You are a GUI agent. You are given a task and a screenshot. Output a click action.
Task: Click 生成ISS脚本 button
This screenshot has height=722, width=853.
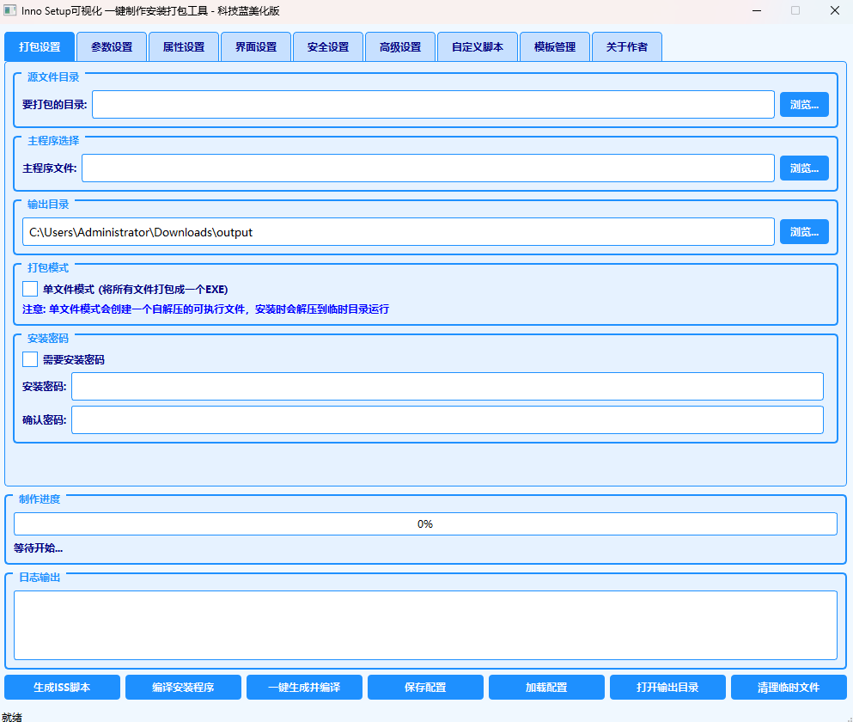[62, 688]
